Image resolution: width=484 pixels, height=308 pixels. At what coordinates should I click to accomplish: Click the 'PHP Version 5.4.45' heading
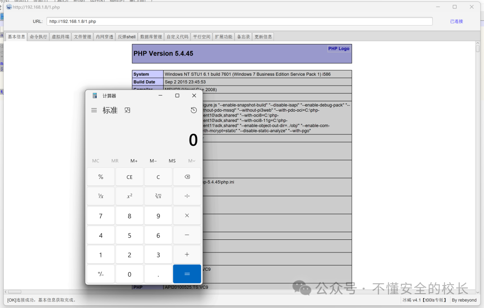point(163,53)
